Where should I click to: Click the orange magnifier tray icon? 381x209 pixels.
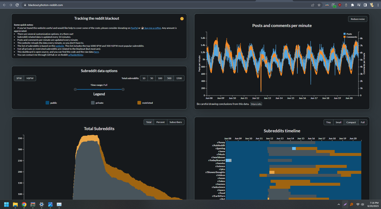pos(352,204)
